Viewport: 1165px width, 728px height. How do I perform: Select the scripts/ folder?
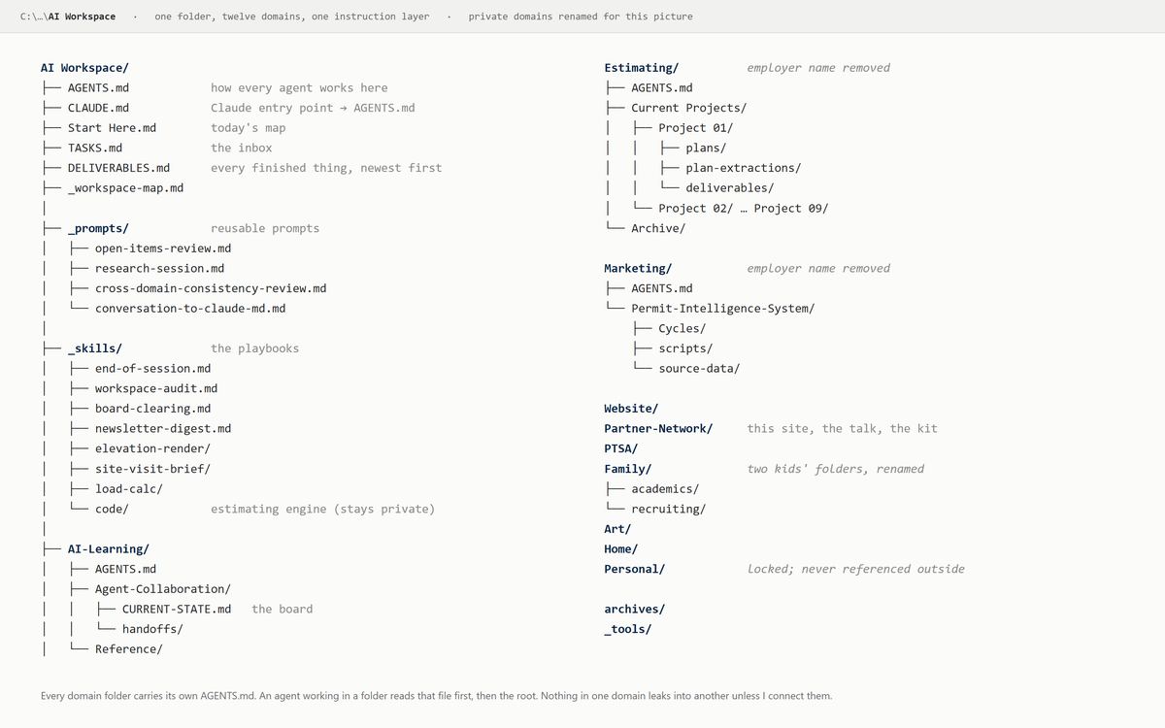tap(685, 348)
